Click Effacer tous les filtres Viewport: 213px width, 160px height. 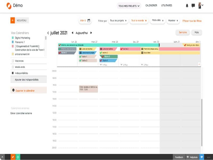click(192, 21)
